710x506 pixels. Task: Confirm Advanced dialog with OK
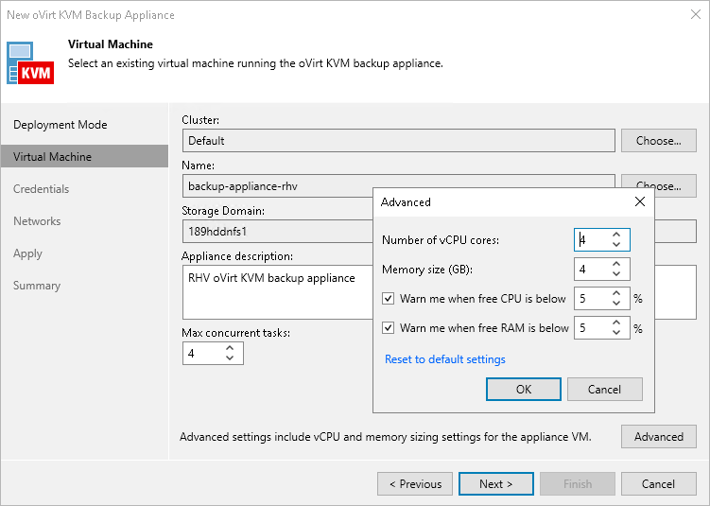tap(524, 389)
